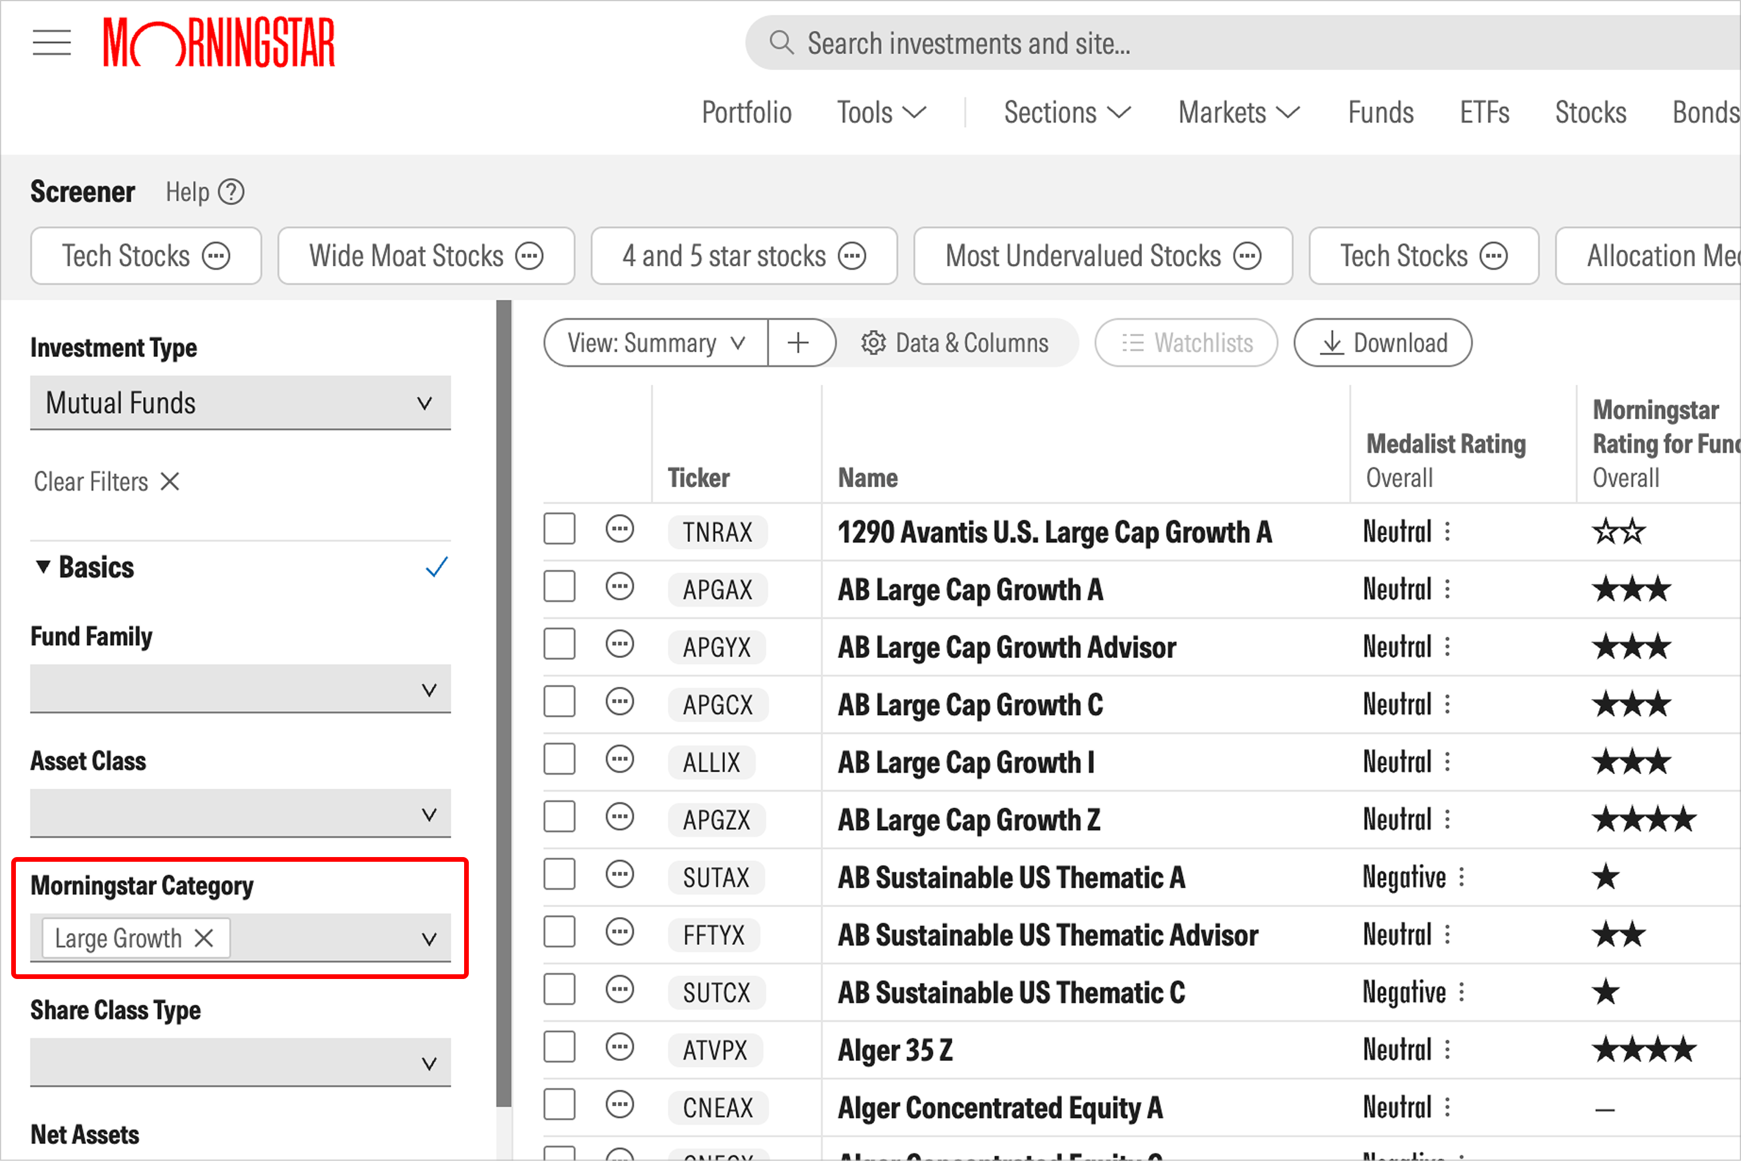Tick the APGZX row checkbox
1741x1161 pixels.
(x=560, y=816)
